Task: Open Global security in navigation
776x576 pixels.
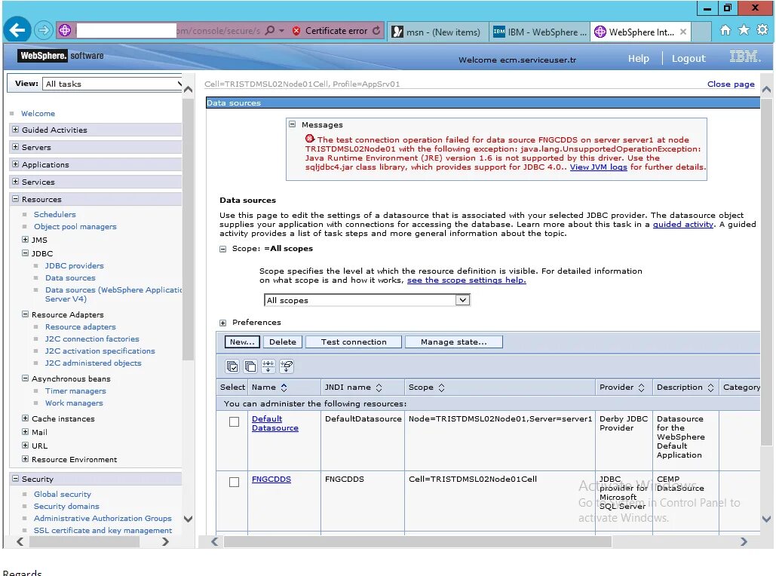Action: coord(63,494)
